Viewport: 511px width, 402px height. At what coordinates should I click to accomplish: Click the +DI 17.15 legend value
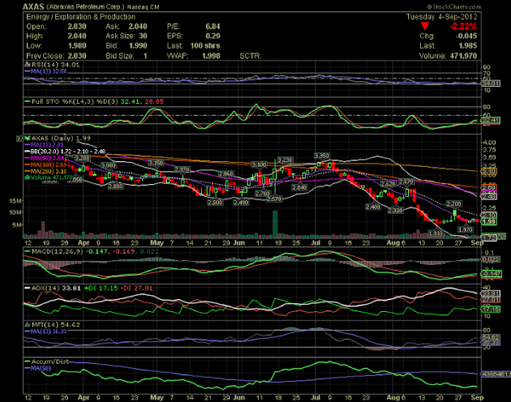(101, 288)
